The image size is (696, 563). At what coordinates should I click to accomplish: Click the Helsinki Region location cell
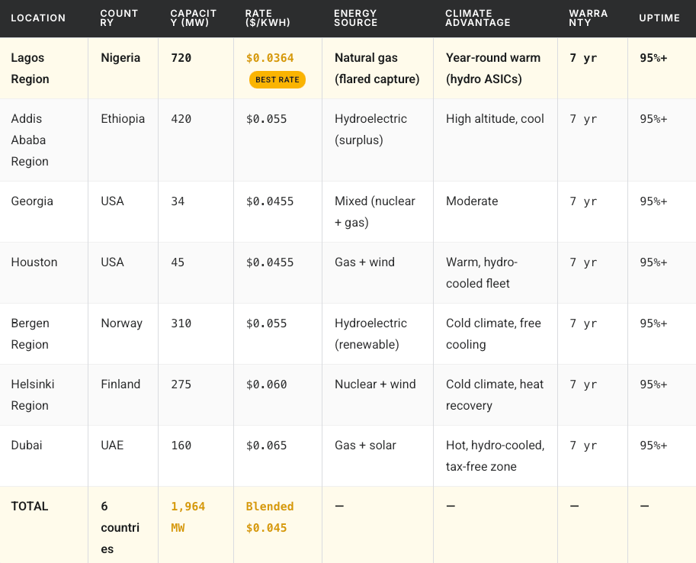(33, 394)
